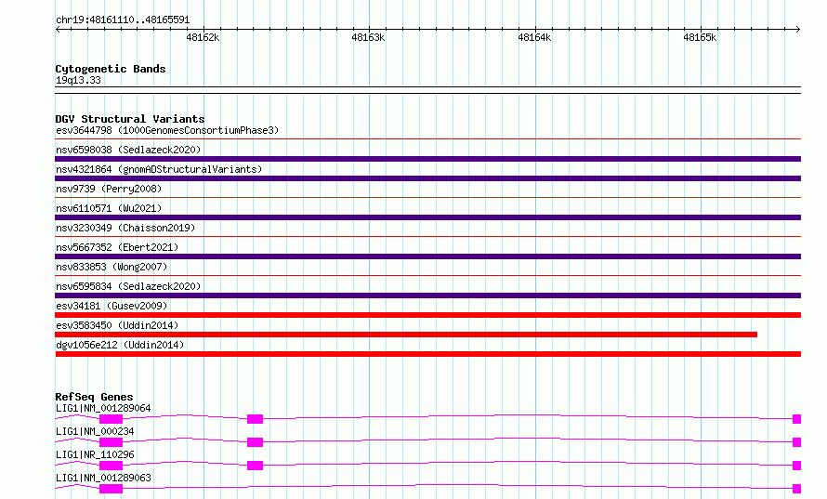Viewport: 827px width, 499px height.
Task: Open variant nsv6598038 (Sedlazeck2020) label
Action: (x=128, y=150)
